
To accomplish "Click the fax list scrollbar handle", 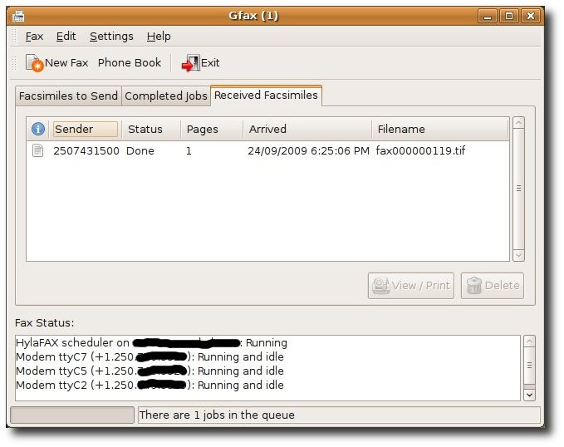I will 518,189.
